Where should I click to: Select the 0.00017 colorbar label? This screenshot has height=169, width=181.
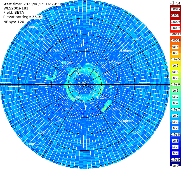pyautogui.click(x=175, y=34)
